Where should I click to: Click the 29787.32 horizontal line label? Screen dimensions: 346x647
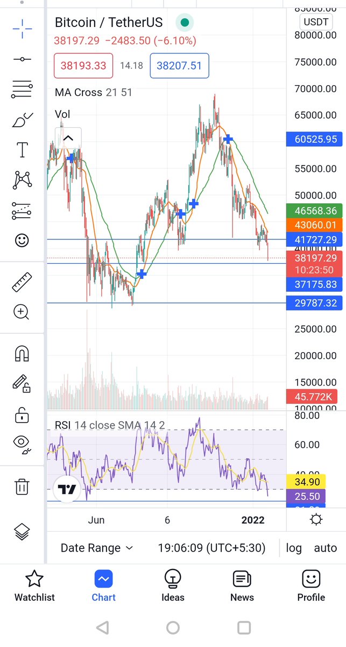pos(316,303)
